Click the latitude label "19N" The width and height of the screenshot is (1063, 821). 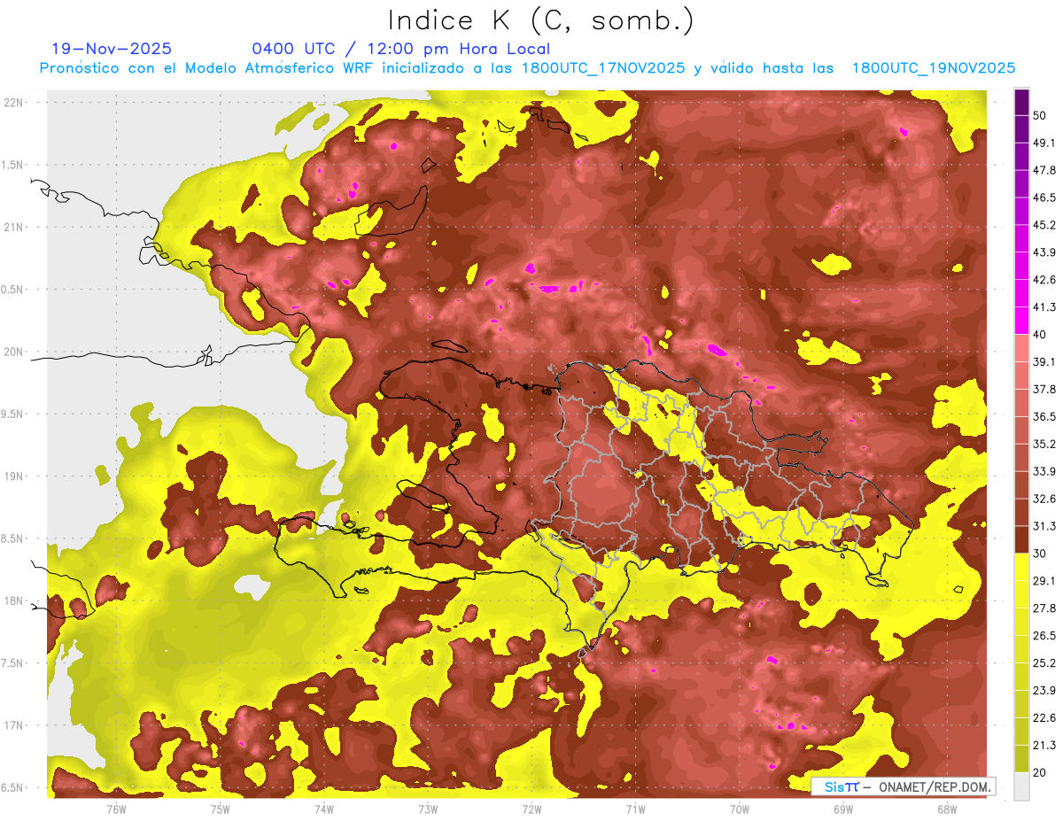(14, 476)
